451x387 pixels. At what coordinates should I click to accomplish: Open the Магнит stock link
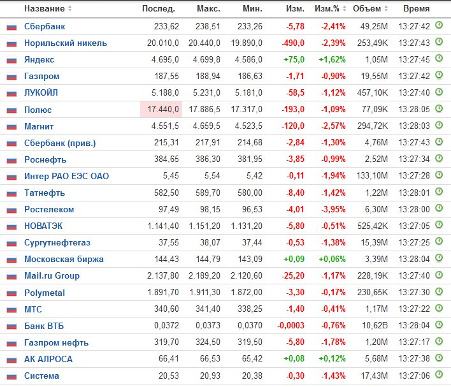click(39, 126)
